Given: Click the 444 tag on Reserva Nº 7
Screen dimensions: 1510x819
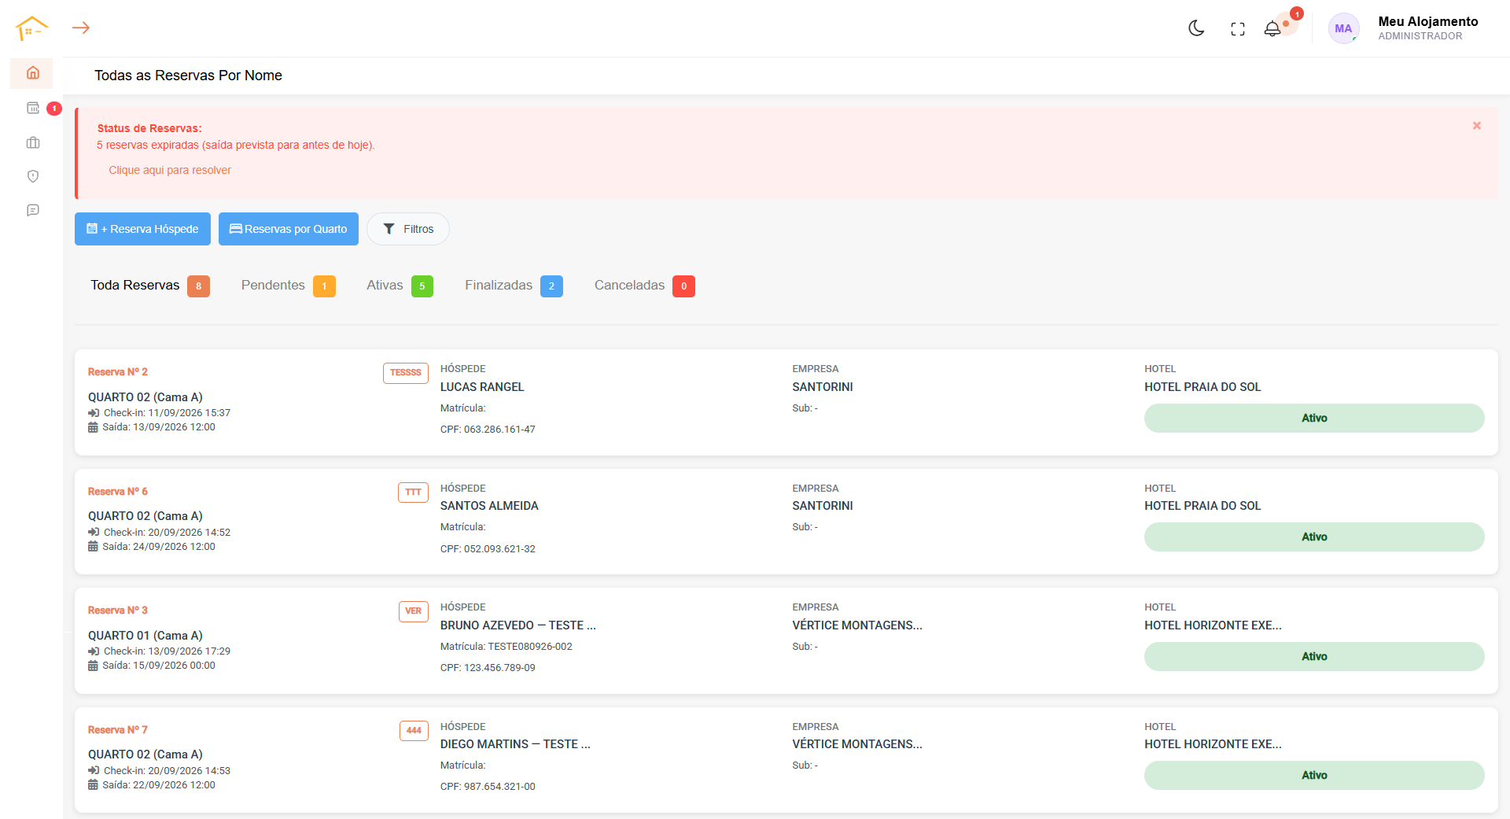Looking at the screenshot, I should pos(414,731).
